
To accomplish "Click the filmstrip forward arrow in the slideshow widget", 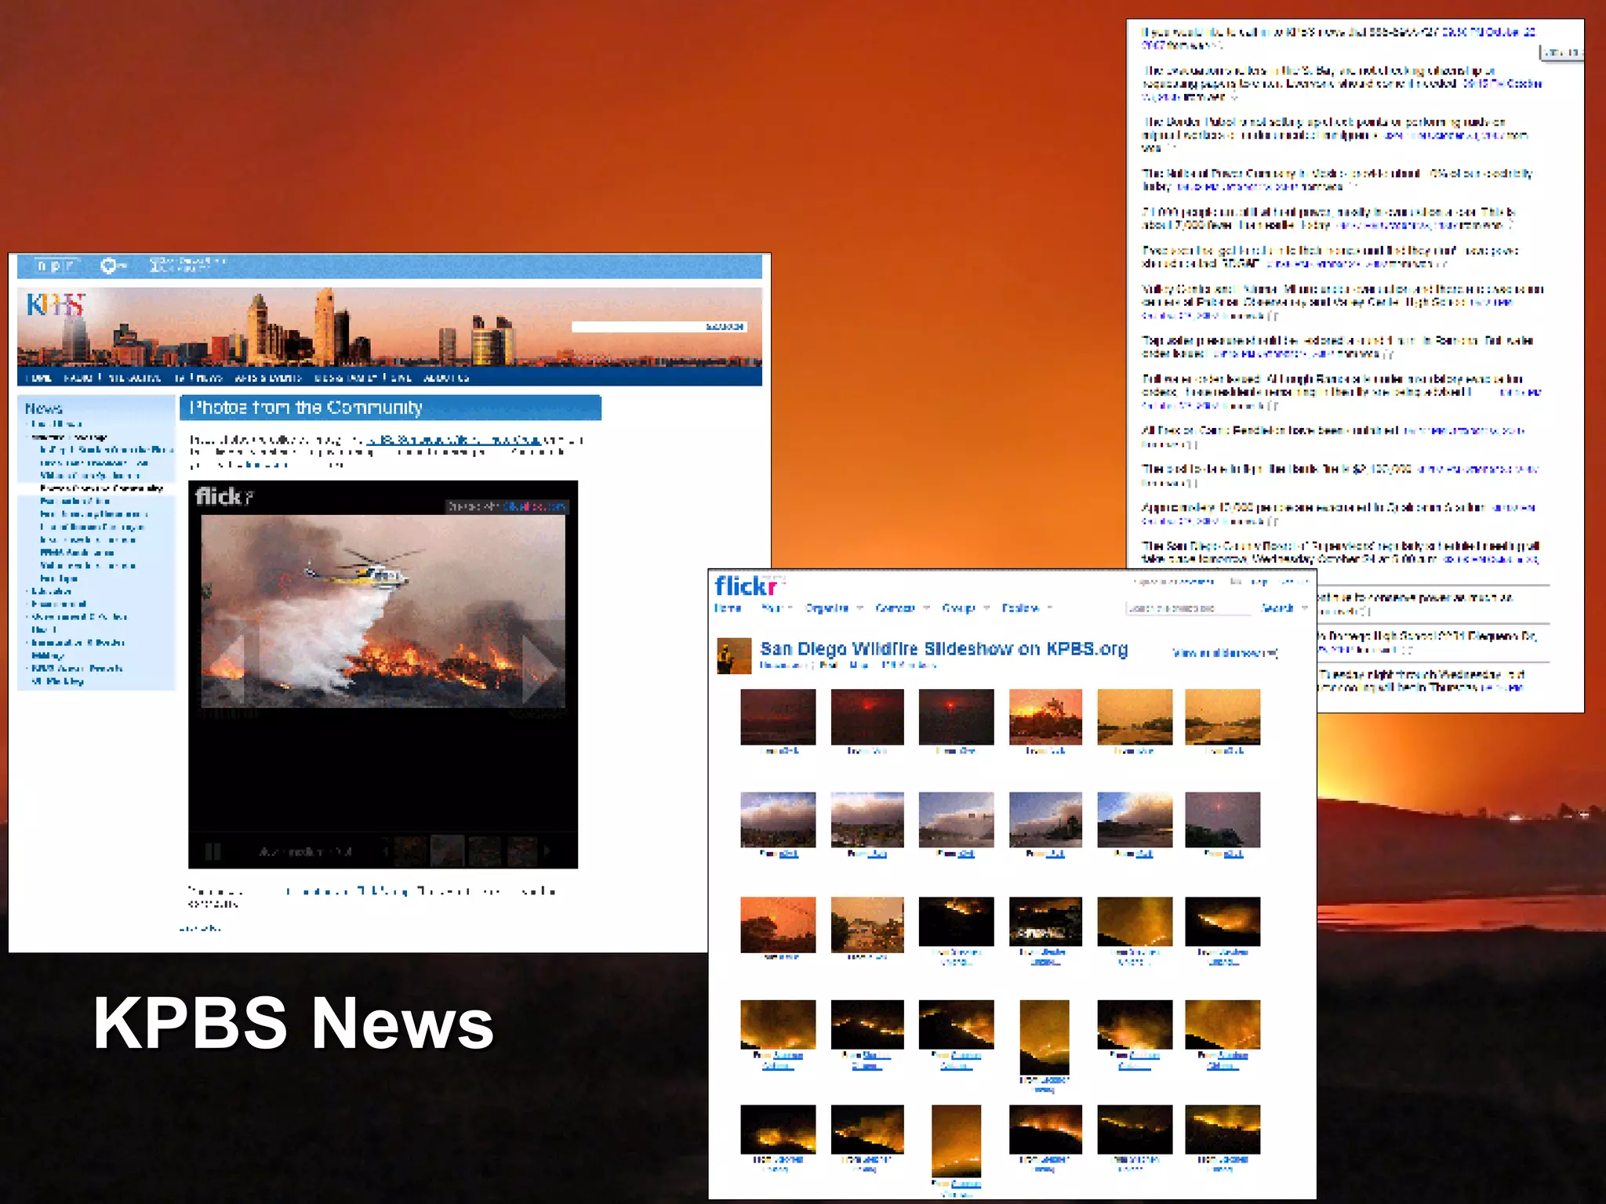I will (x=547, y=850).
